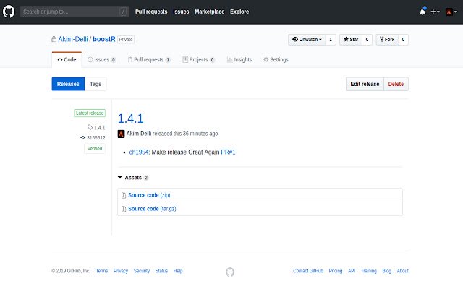Click the Edit release button
Viewport: 463px width, 289px height.
365,84
